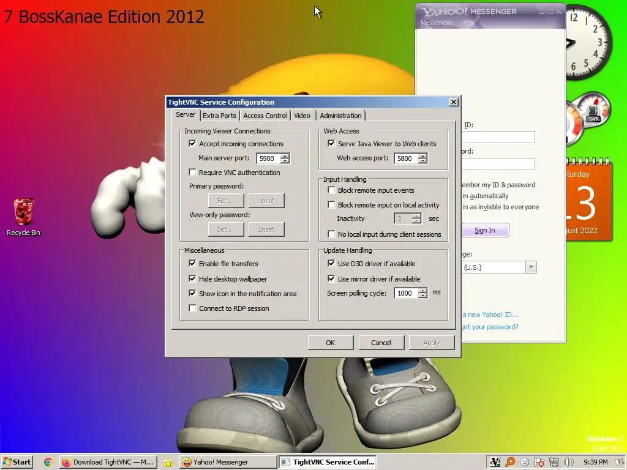The width and height of the screenshot is (627, 470).
Task: Open the language dropdown in Yahoo! Messenger
Action: pyautogui.click(x=531, y=267)
